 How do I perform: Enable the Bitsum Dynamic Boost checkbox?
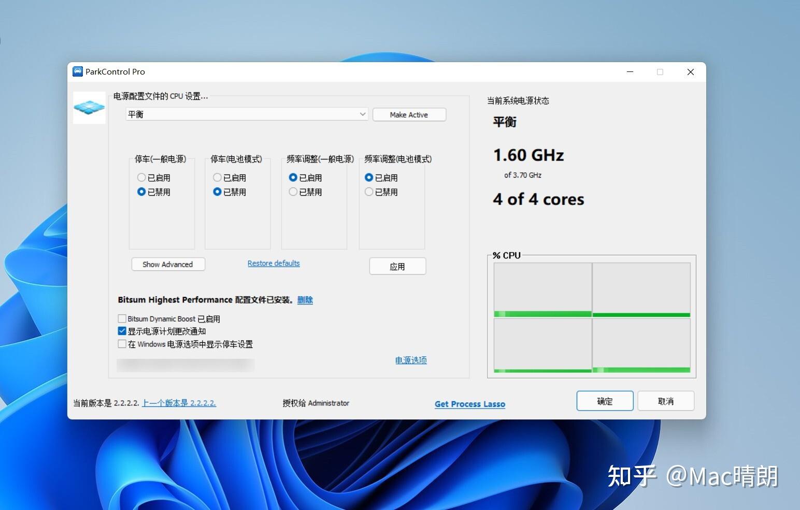coord(122,318)
